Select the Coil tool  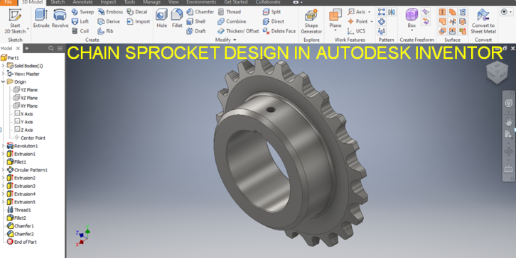80,31
